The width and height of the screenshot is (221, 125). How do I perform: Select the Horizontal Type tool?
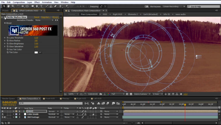click(41, 6)
